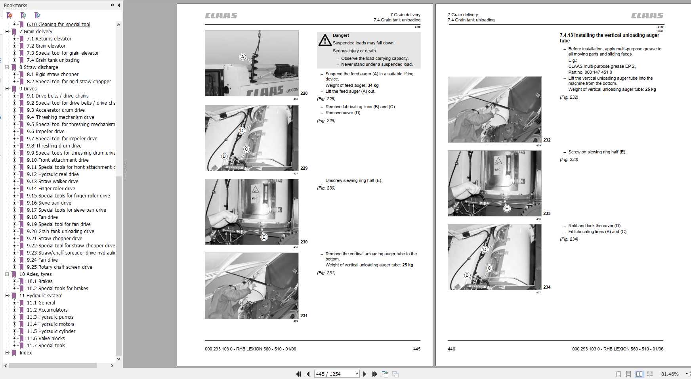Click the underlined 6.10 Cleaning fan special tool bookmark
This screenshot has height=379, width=691.
click(x=58, y=25)
